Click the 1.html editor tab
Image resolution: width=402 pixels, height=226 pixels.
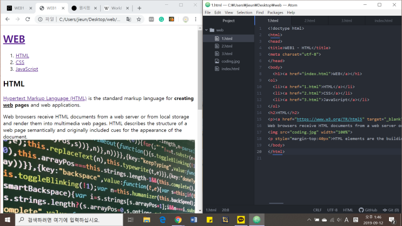coord(273,21)
